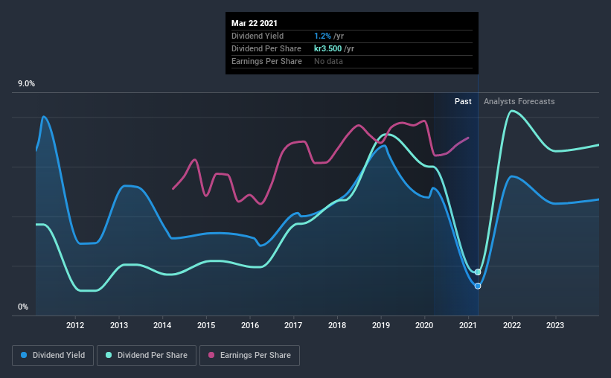This screenshot has height=378, width=611.
Task: Click the No data earnings tooltip entry
Action: click(x=328, y=61)
